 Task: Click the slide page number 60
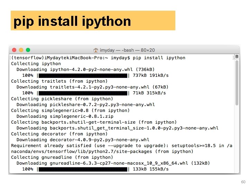click(243, 182)
